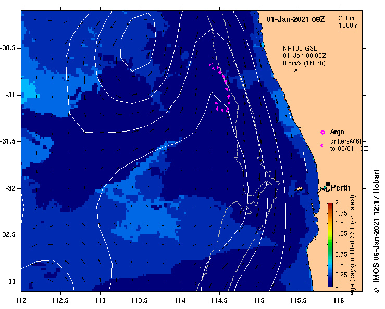
Task: Click the color bar value 0.5
Action: click(x=339, y=265)
